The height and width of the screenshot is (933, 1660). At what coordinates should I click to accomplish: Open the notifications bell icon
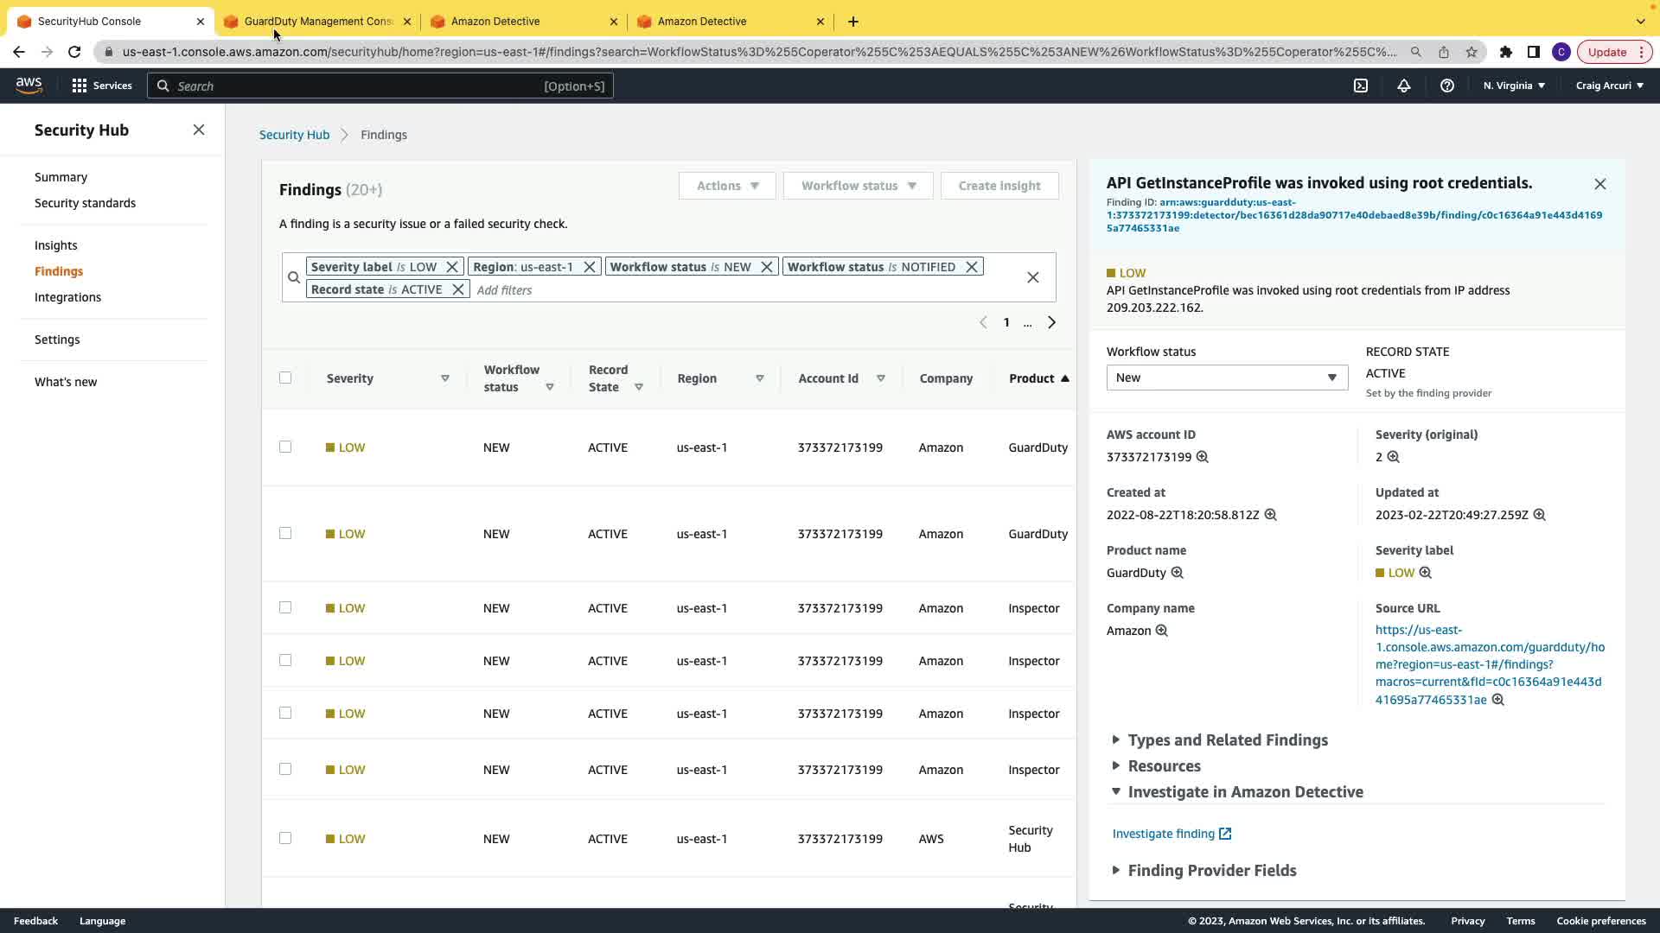point(1404,86)
